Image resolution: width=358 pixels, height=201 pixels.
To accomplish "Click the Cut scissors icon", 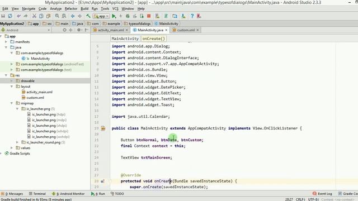I will coord(34,16).
